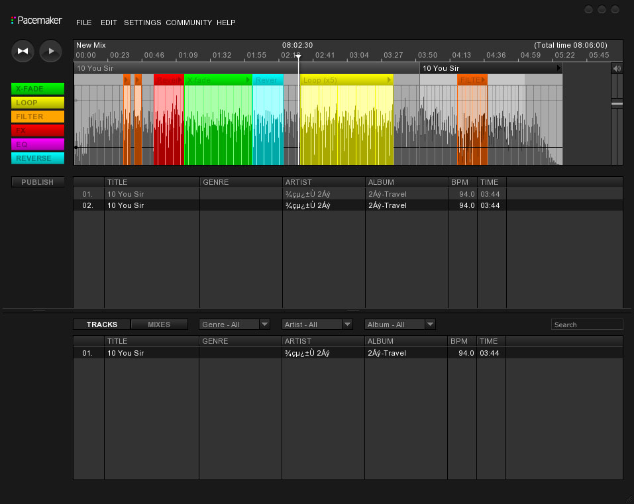Viewport: 634px width, 504px height.
Task: Click the volume slider handle
Action: point(617,104)
